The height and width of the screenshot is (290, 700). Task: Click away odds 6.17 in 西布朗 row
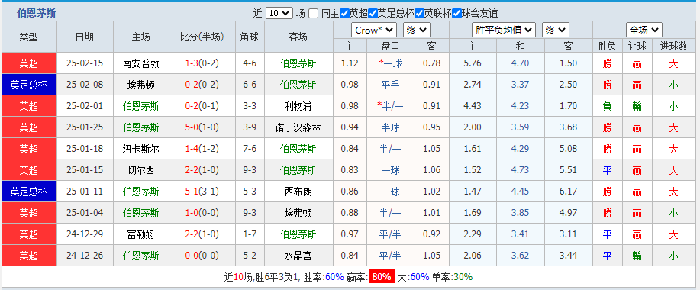[568, 192]
